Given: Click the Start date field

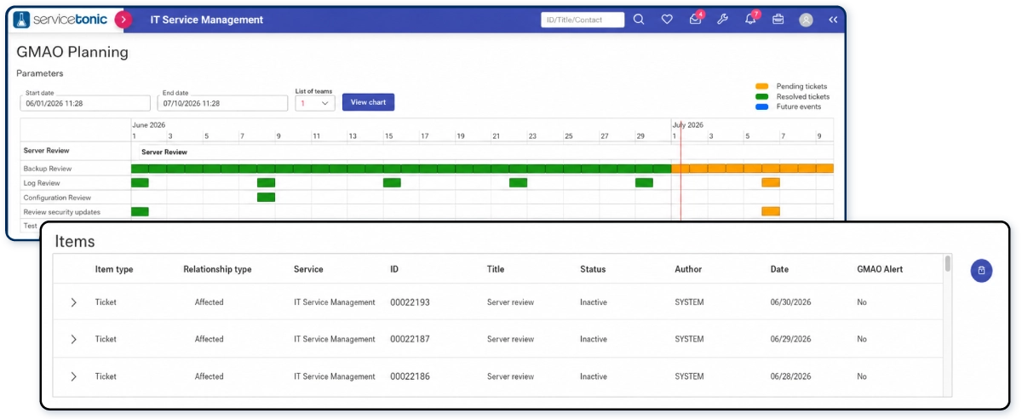Looking at the screenshot, I should (86, 103).
